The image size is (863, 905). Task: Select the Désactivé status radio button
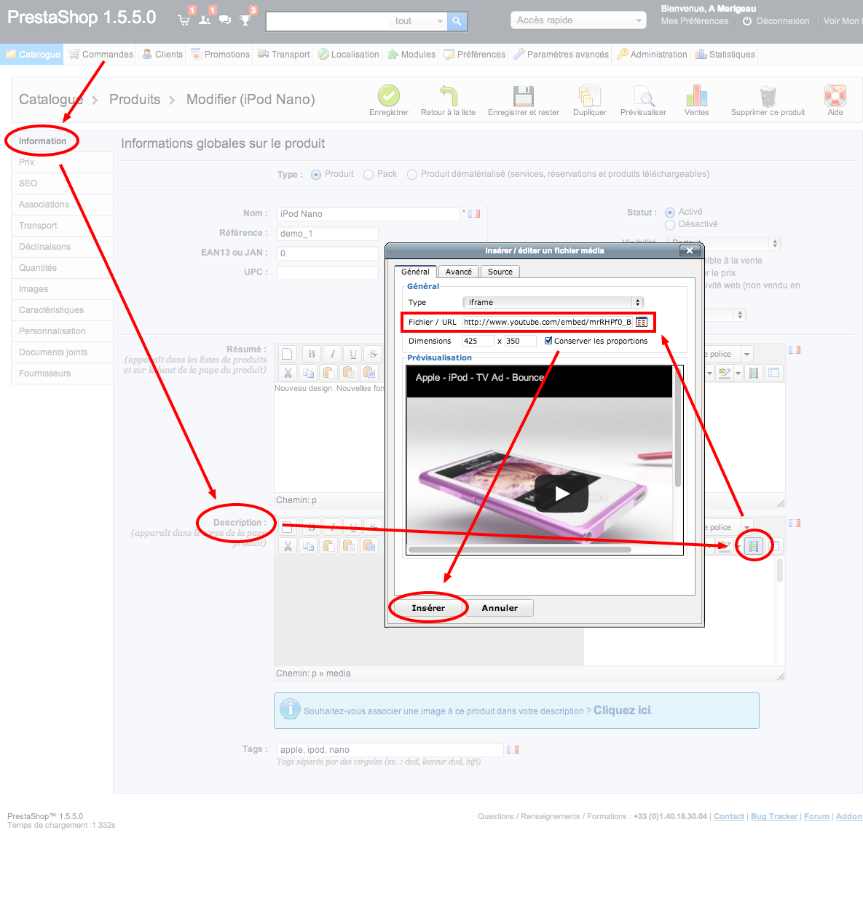pyautogui.click(x=670, y=225)
